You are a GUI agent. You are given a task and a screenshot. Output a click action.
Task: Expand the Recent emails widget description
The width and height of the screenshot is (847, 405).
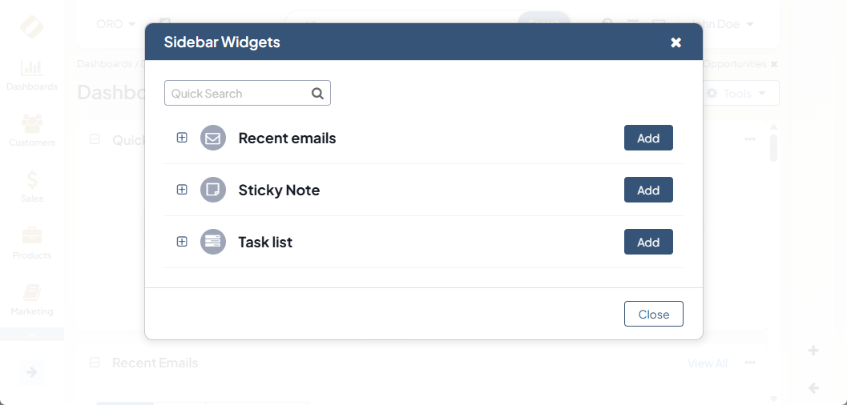(182, 138)
